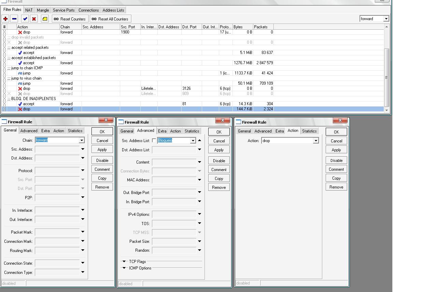Click the Dst. Port column header

tap(192, 27)
